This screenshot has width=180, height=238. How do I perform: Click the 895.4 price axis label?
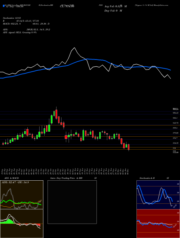[175, 128]
